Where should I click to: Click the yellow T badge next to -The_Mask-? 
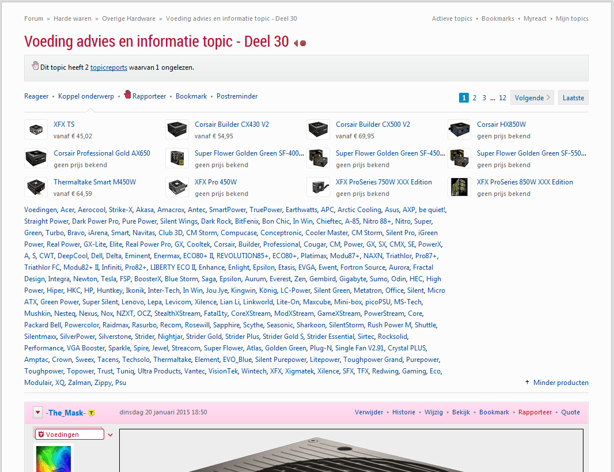pyautogui.click(x=91, y=413)
